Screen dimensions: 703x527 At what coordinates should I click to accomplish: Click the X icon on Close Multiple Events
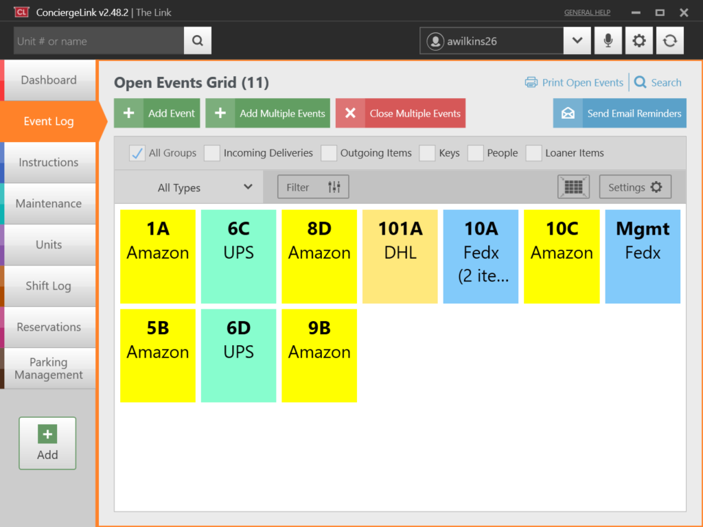350,113
